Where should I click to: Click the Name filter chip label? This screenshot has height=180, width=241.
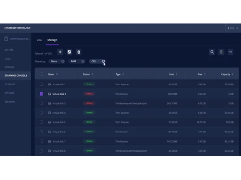(54, 61)
